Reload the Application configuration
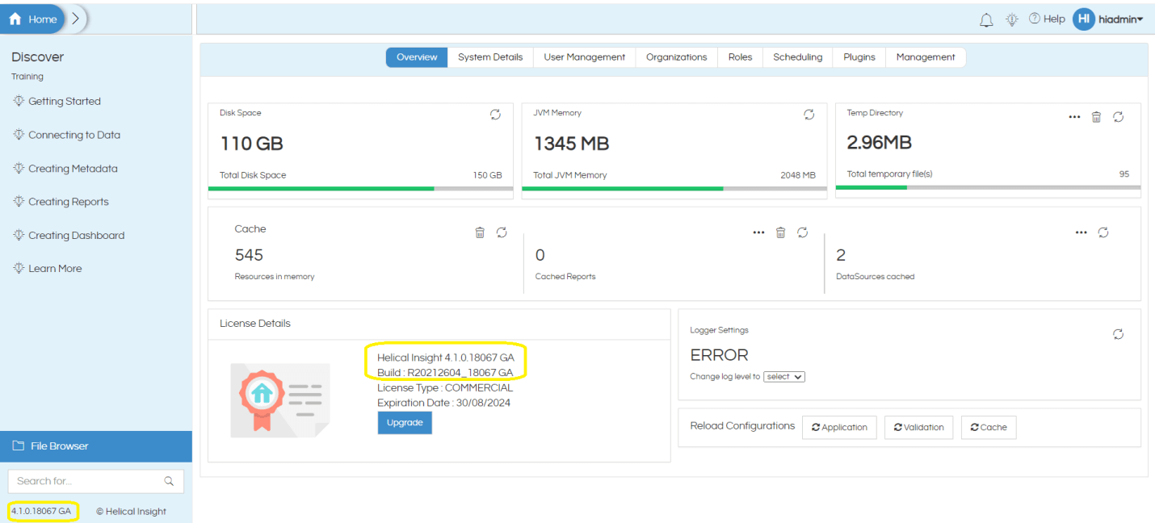The image size is (1155, 523). [x=839, y=427]
